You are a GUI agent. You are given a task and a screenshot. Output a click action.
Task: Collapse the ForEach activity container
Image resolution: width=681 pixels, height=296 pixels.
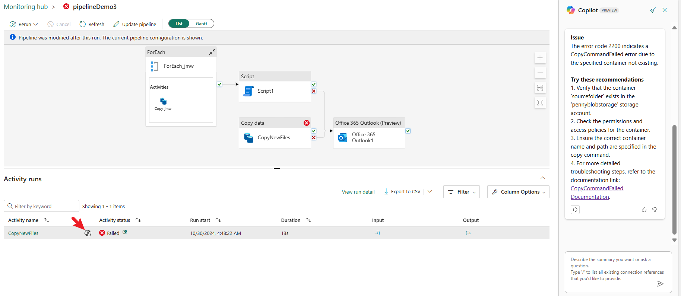(212, 52)
